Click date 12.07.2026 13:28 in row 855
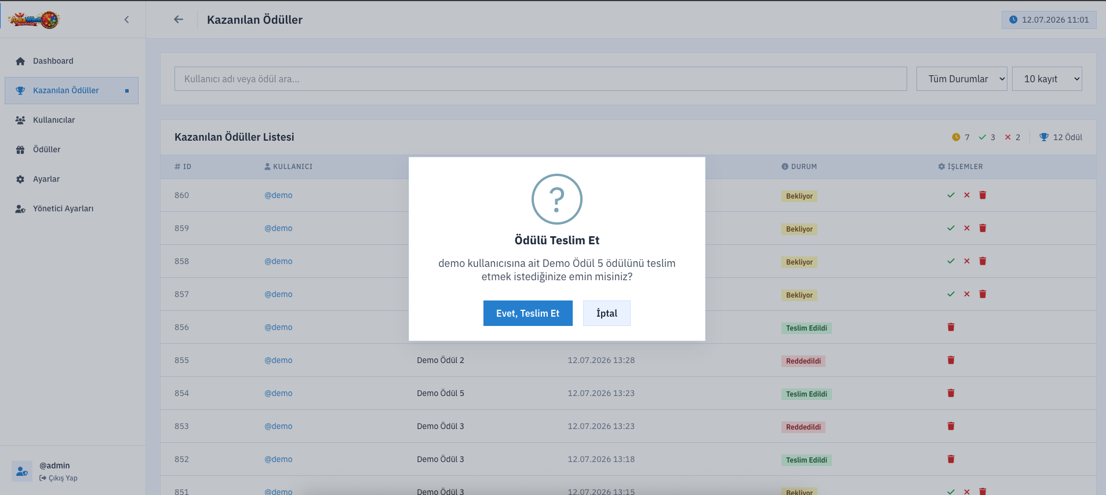Image resolution: width=1106 pixels, height=495 pixels. [601, 360]
